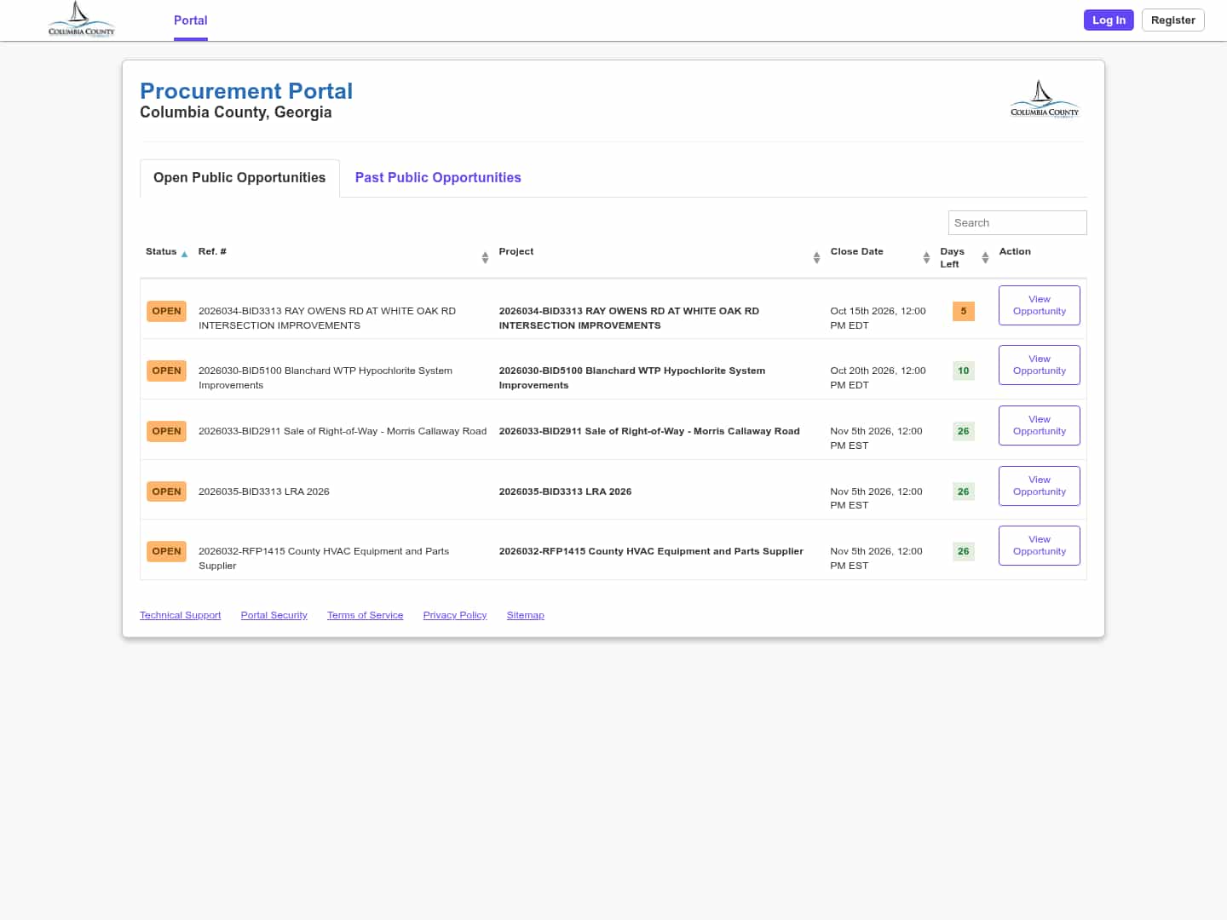Open the Privacy Policy link
This screenshot has width=1227, height=920.
coord(455,615)
